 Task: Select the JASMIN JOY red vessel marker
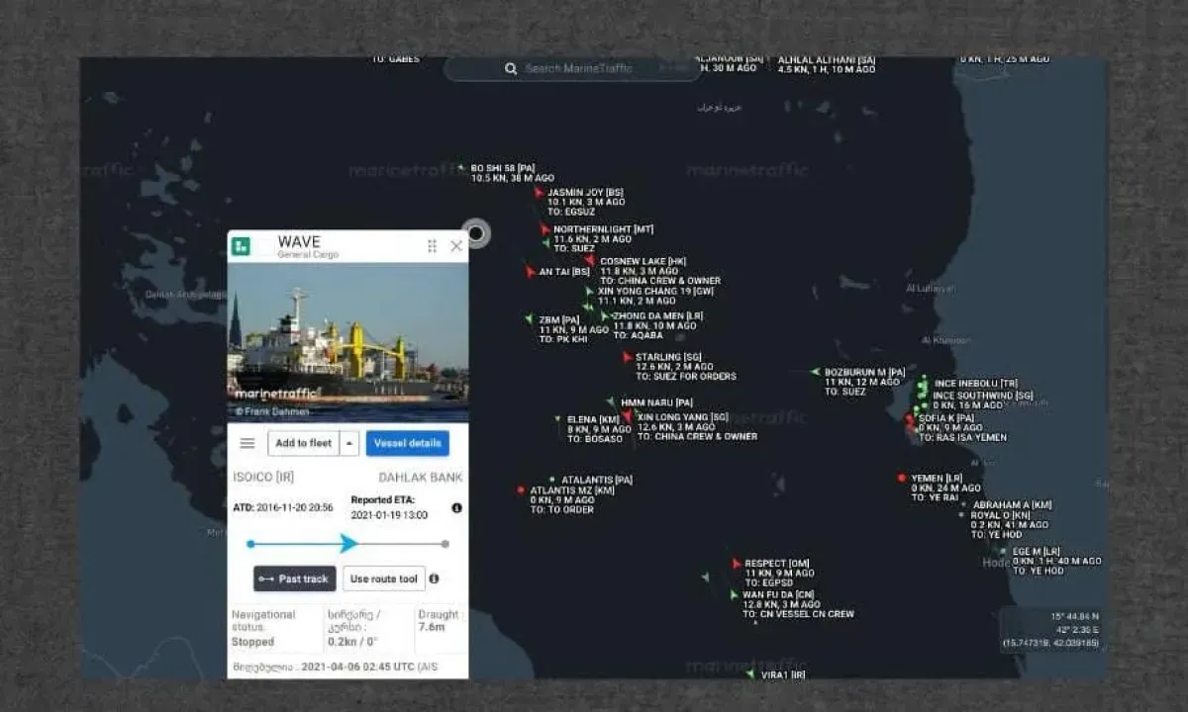pos(539,193)
